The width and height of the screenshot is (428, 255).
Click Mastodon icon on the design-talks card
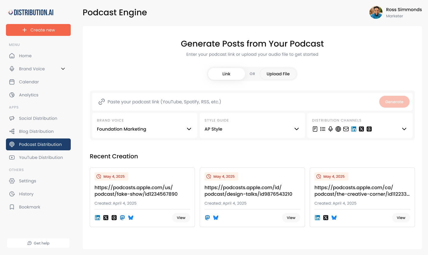point(207,218)
